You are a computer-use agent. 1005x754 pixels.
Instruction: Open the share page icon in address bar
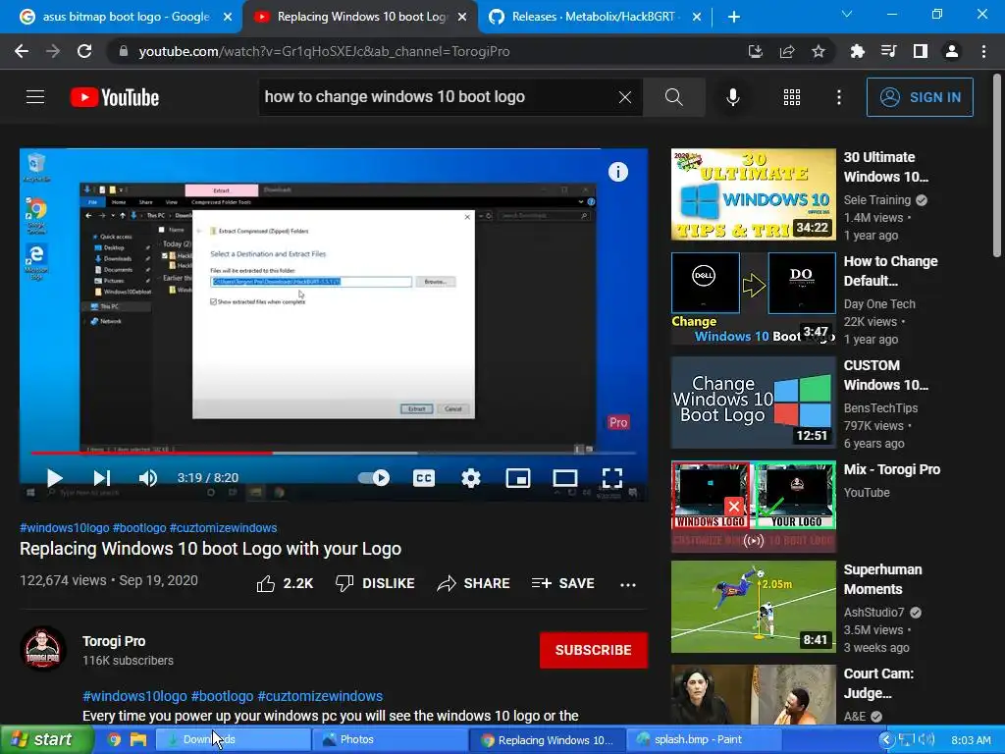tap(786, 51)
